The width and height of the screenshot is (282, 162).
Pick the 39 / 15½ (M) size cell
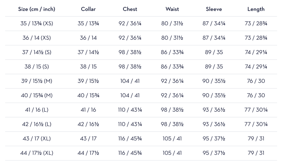tap(37, 81)
